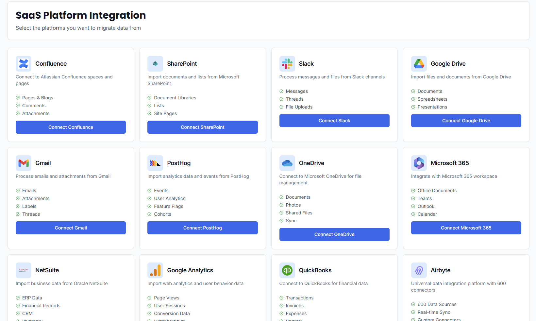Click 'Financial Records' in NetSuite card
Viewport: 536px width, 321px height.
41,306
